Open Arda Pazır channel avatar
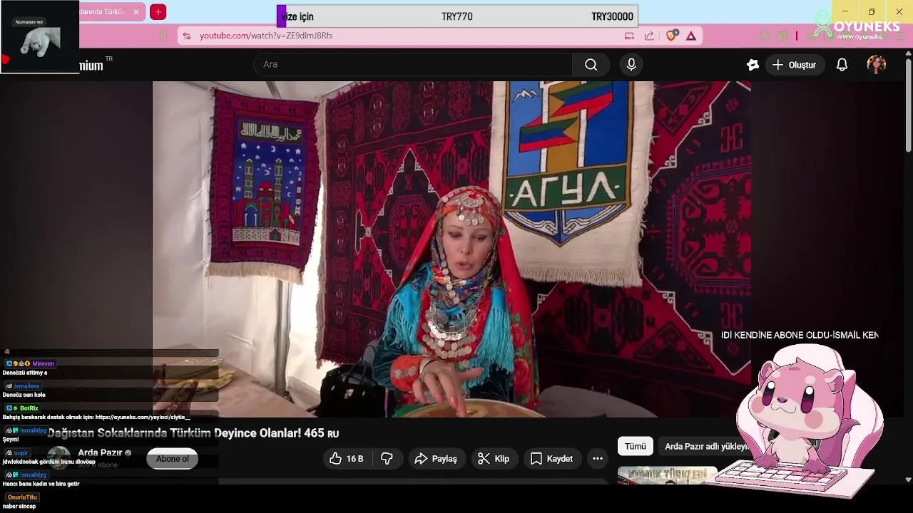Viewport: 913px width, 513px height. (x=58, y=458)
